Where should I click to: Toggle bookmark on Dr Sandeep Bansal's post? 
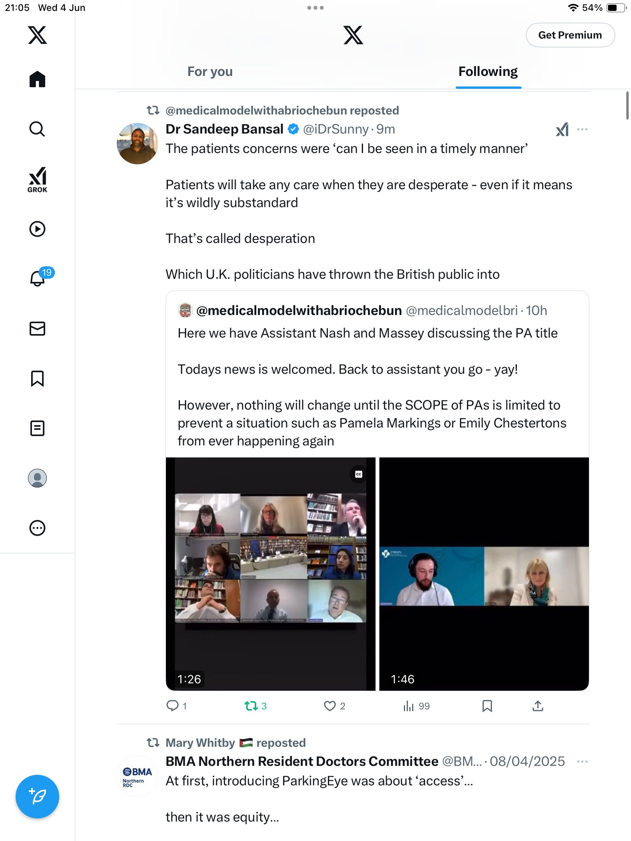(x=487, y=706)
